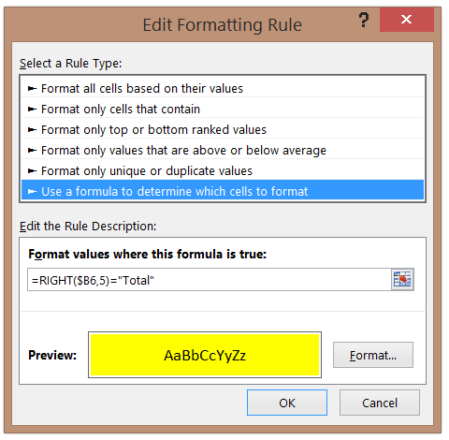The height and width of the screenshot is (440, 449).
Task: Select 'Use a formula to determine which cells to format'
Action: (x=223, y=191)
